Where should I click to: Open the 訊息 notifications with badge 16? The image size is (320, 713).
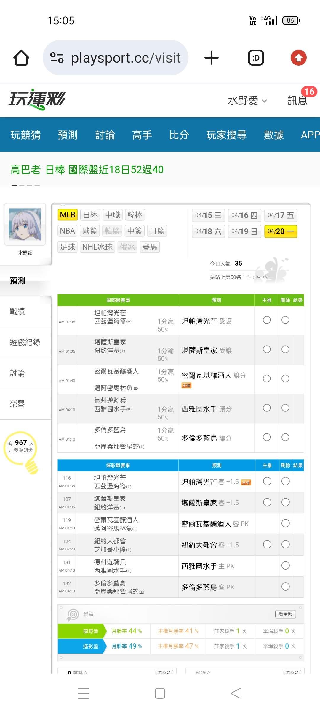pos(297,100)
